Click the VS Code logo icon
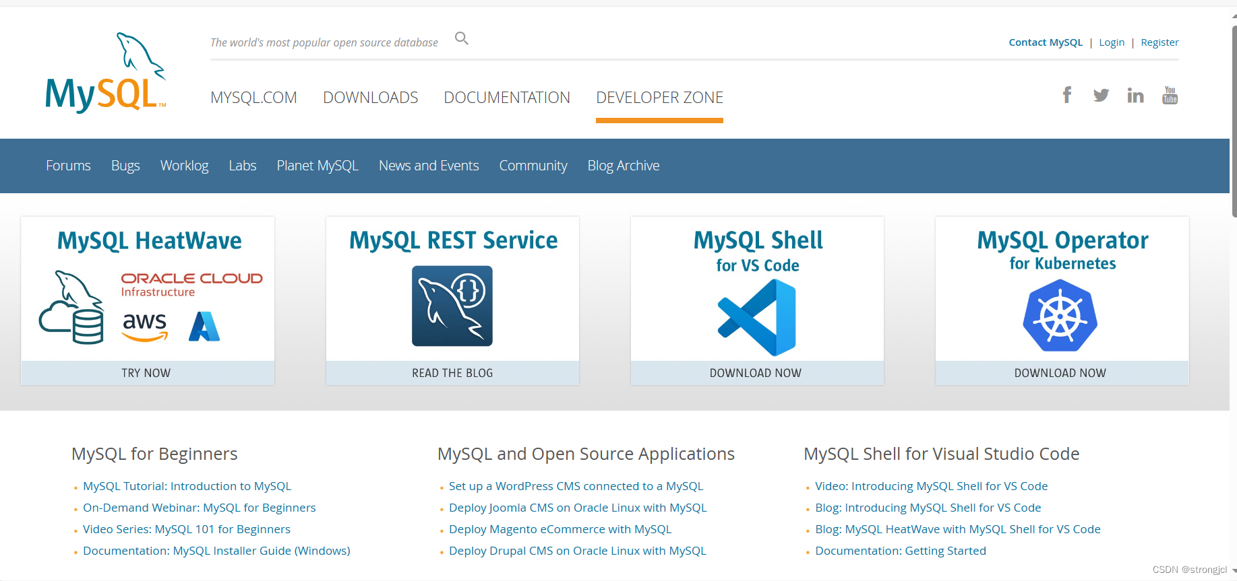 [757, 318]
